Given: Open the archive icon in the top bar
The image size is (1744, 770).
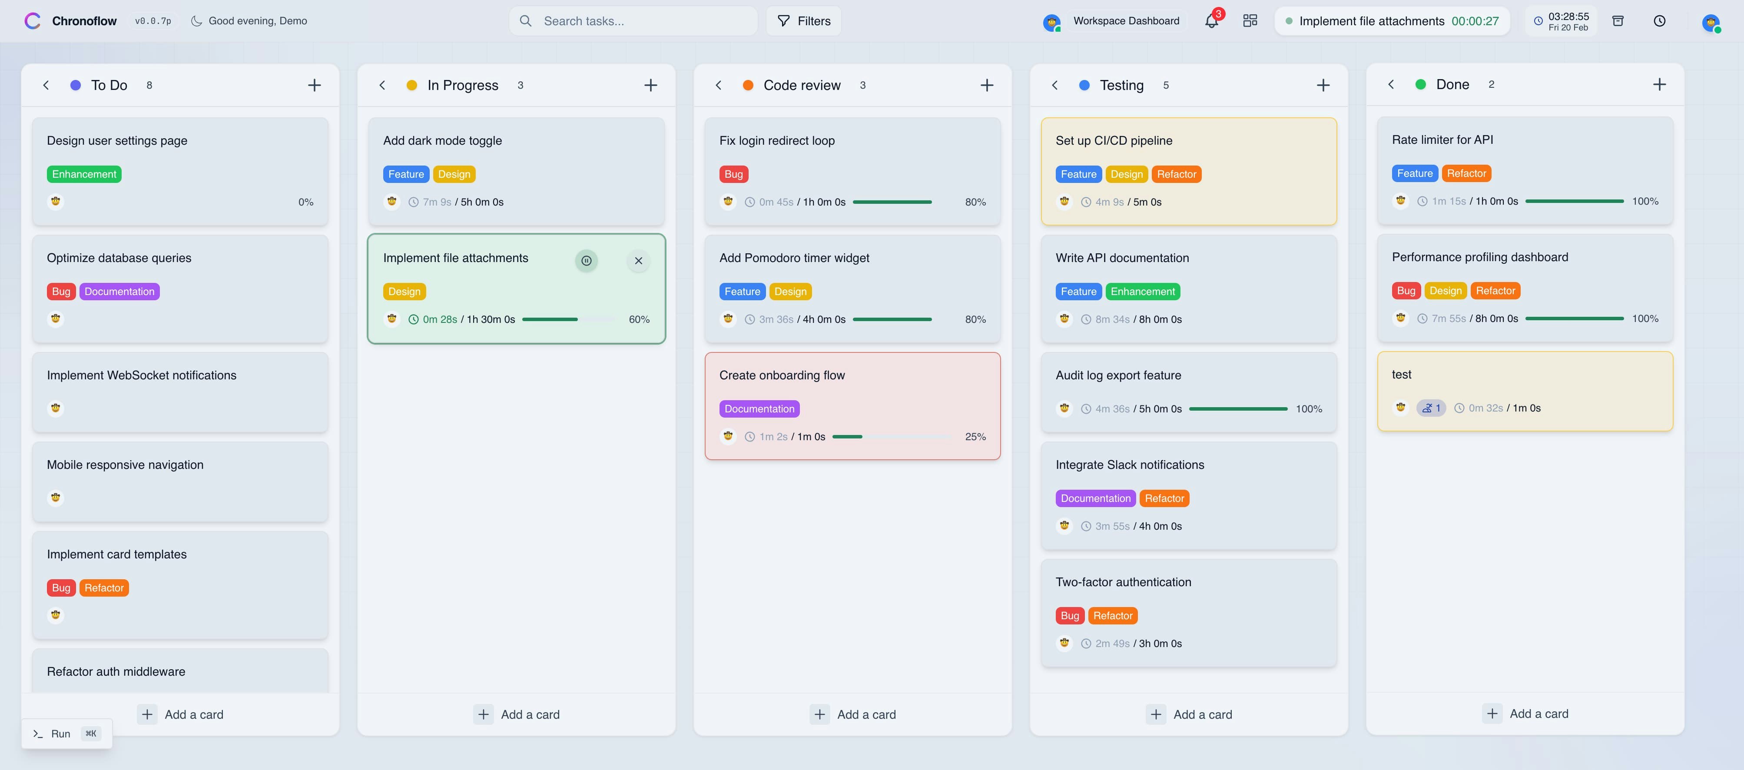Looking at the screenshot, I should pyautogui.click(x=1618, y=21).
